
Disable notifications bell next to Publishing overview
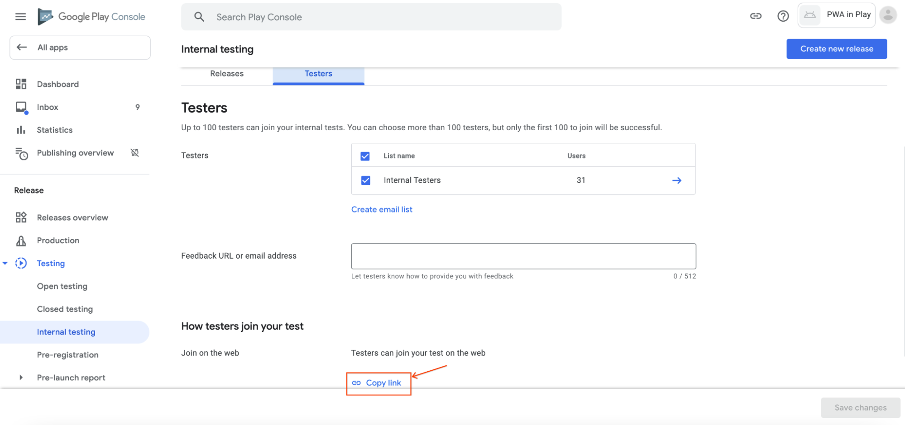tap(134, 153)
